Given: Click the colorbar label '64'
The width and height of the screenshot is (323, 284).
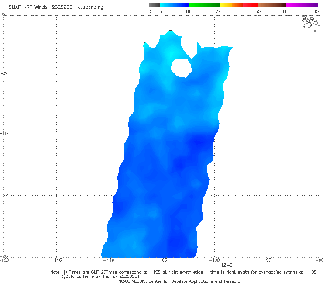Looking at the screenshot, I should [x=284, y=11].
